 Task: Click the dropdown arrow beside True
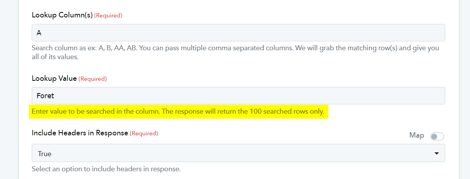[437, 153]
